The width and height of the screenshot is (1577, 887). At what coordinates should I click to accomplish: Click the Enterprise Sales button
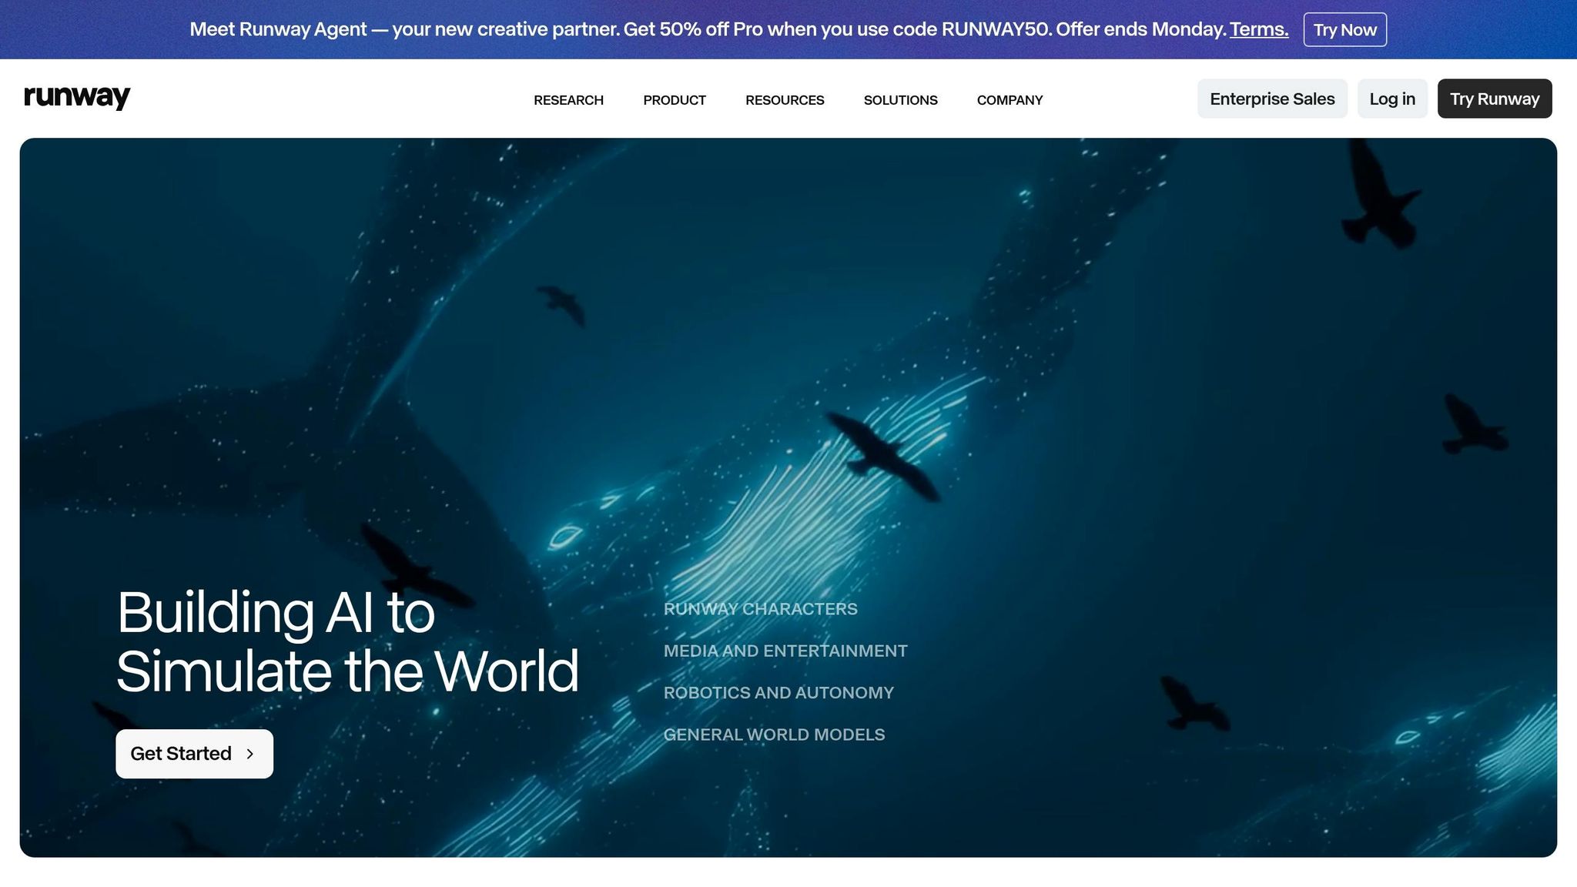(x=1272, y=99)
